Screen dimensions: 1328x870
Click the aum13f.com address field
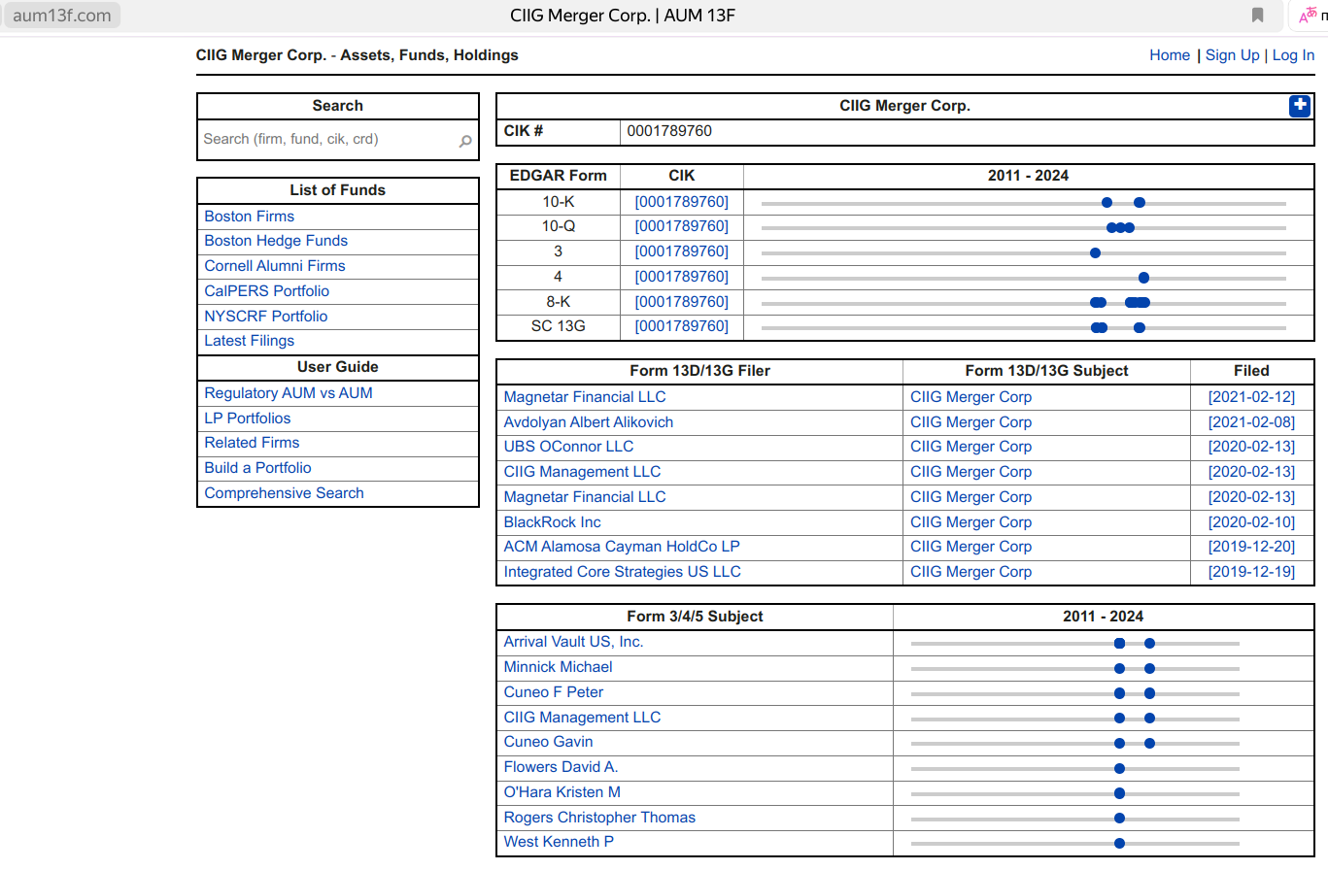tap(61, 16)
